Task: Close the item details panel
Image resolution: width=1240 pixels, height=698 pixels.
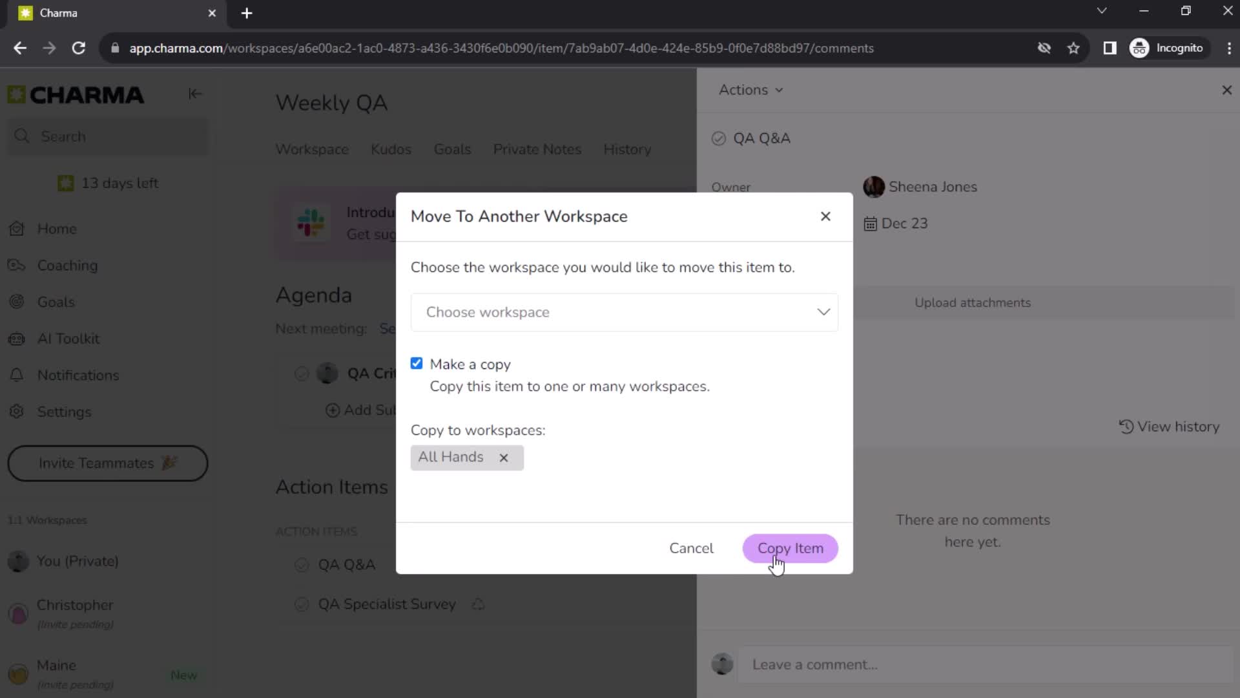Action: pyautogui.click(x=1226, y=90)
